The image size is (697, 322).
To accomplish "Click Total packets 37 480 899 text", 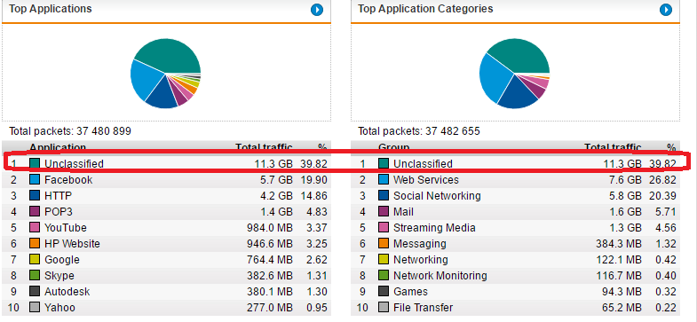I will point(70,131).
